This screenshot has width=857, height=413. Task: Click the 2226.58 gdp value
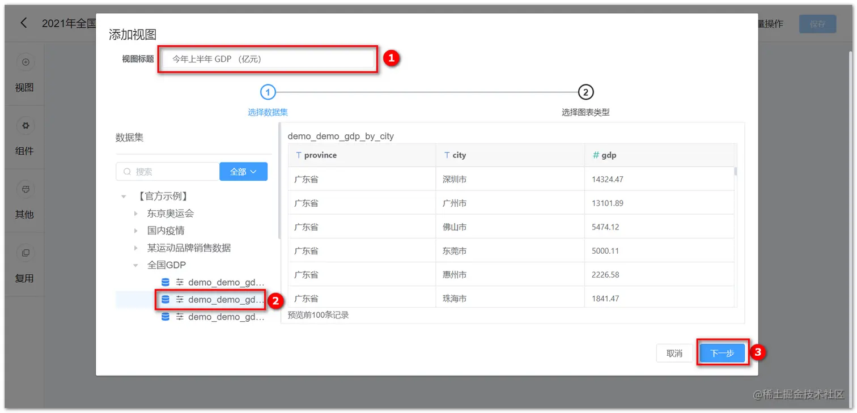[x=605, y=274]
